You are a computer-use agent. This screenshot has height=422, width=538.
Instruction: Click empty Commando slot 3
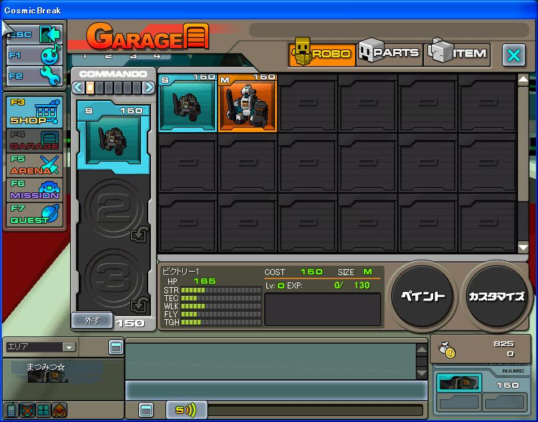click(113, 278)
